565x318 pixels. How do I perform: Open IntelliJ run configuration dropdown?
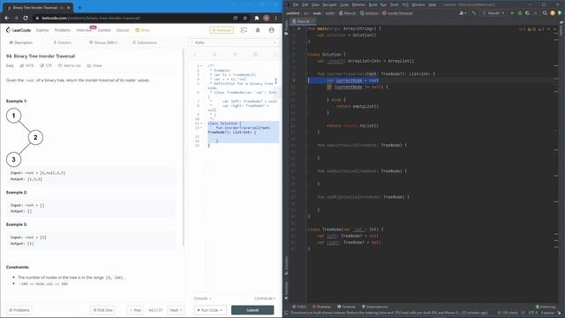493,13
